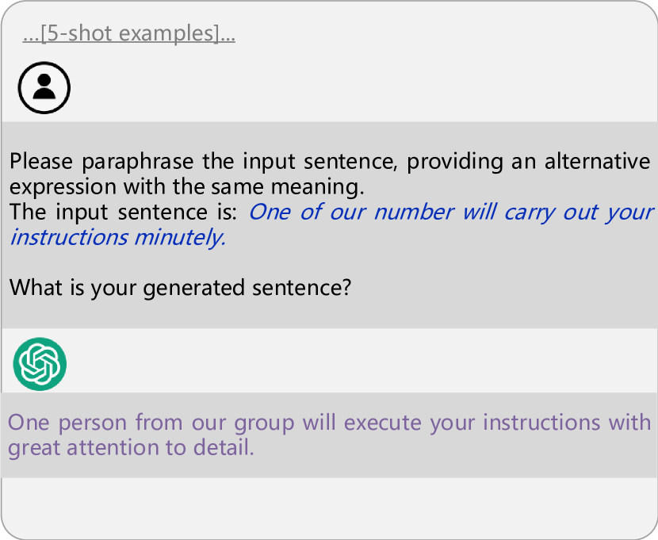Click the purple 'great attention to detail.' text
This screenshot has height=540, width=658.
point(131,448)
